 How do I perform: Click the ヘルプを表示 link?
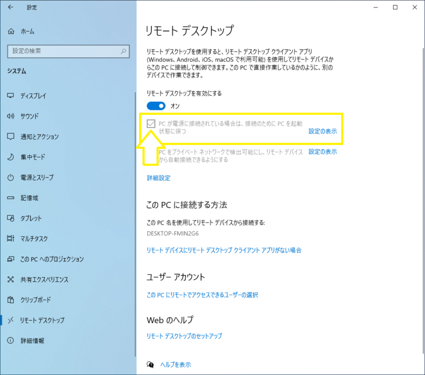(x=176, y=365)
